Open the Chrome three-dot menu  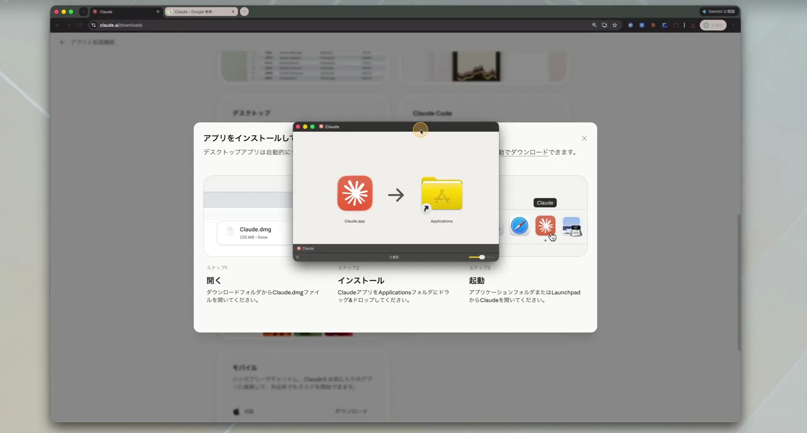pyautogui.click(x=733, y=25)
